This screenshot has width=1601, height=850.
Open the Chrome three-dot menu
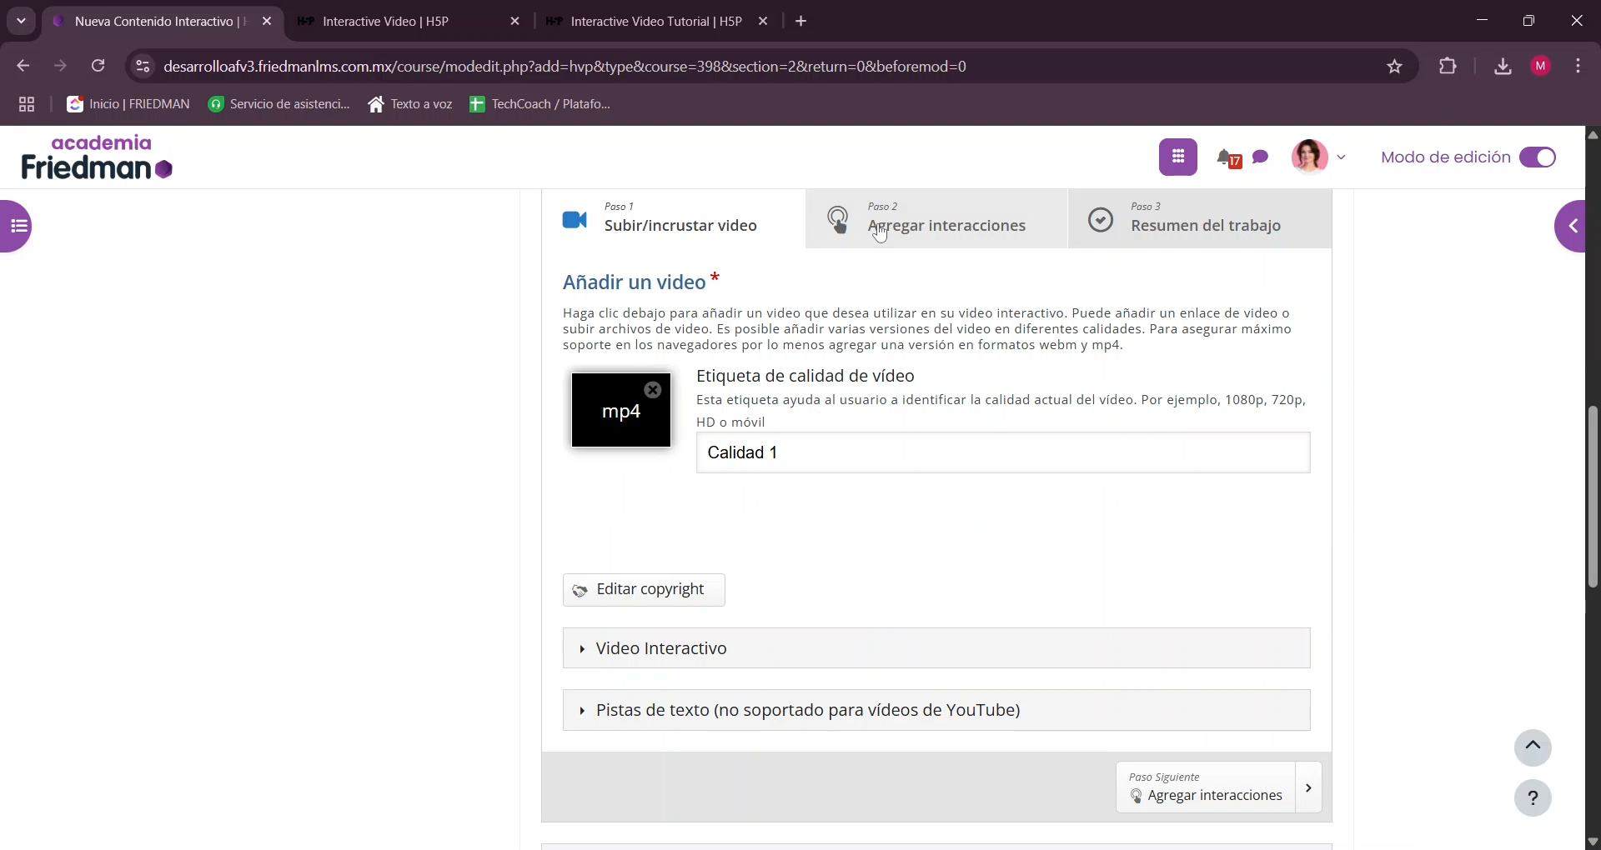(1578, 67)
